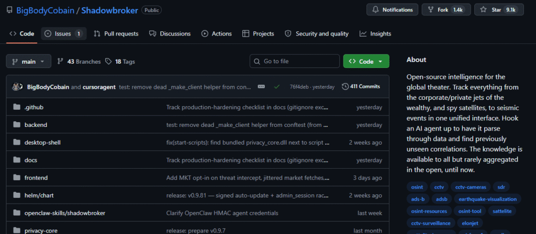536x234 pixels.
Task: Open the Projects tab
Action: point(258,34)
